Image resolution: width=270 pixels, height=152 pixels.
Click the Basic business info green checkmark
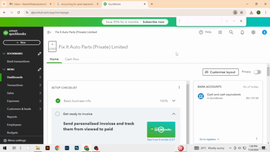(x=58, y=101)
